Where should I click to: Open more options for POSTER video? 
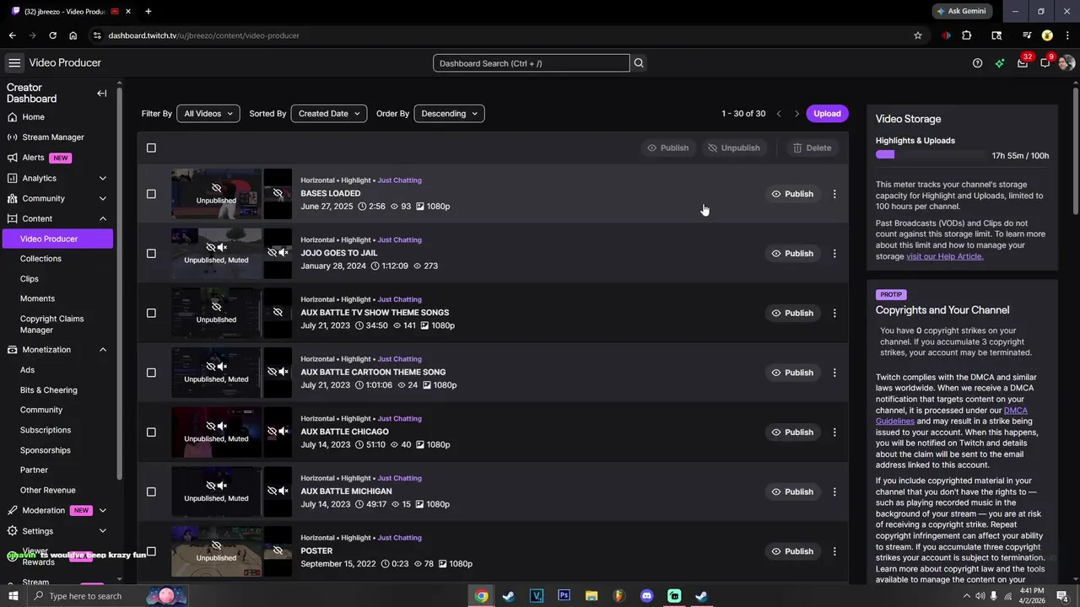coord(834,551)
